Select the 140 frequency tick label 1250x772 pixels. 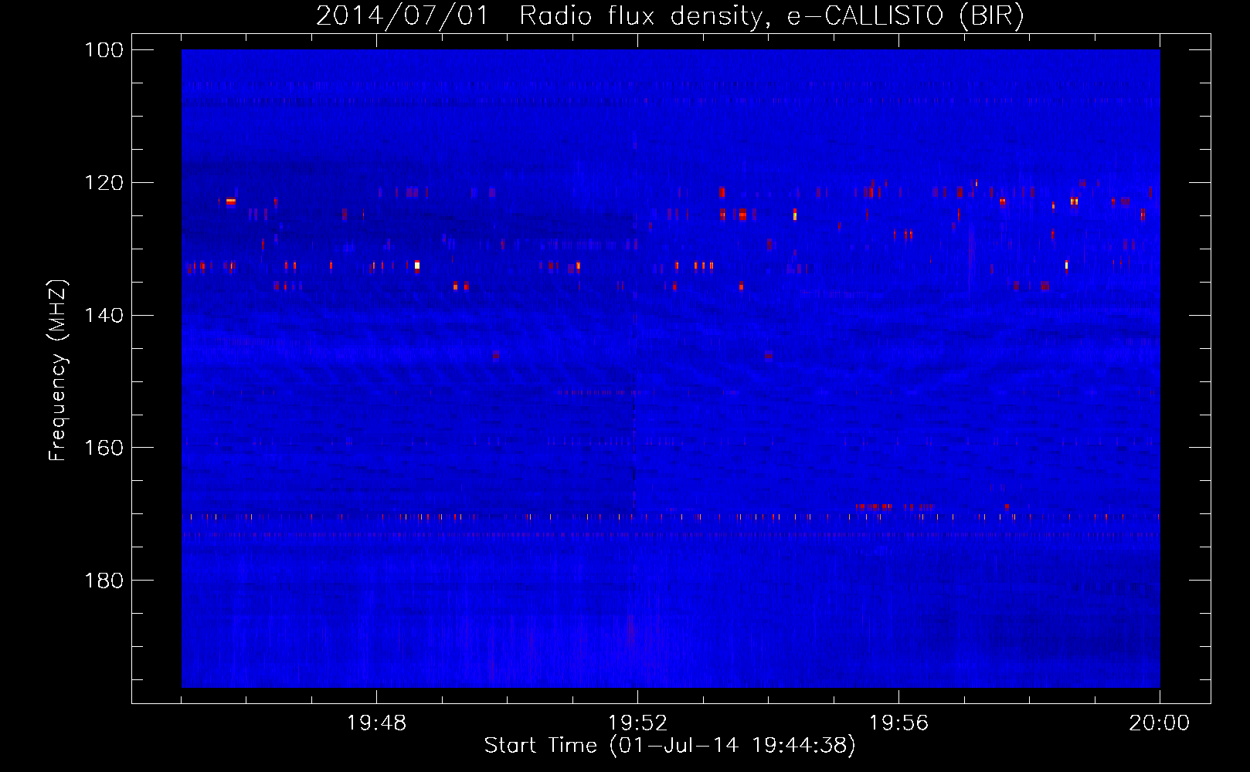pos(103,316)
